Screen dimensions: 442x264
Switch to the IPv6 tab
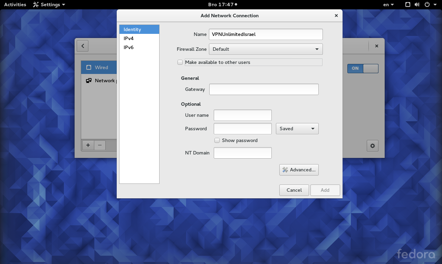140,47
